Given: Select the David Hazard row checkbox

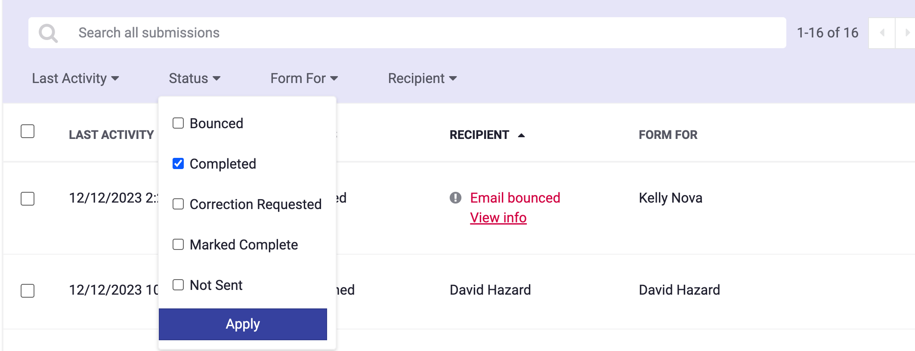Looking at the screenshot, I should pos(28,291).
